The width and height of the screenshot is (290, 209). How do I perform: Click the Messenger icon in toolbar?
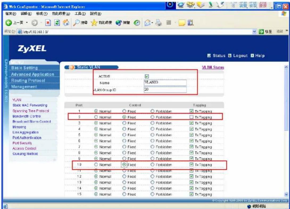(190, 23)
